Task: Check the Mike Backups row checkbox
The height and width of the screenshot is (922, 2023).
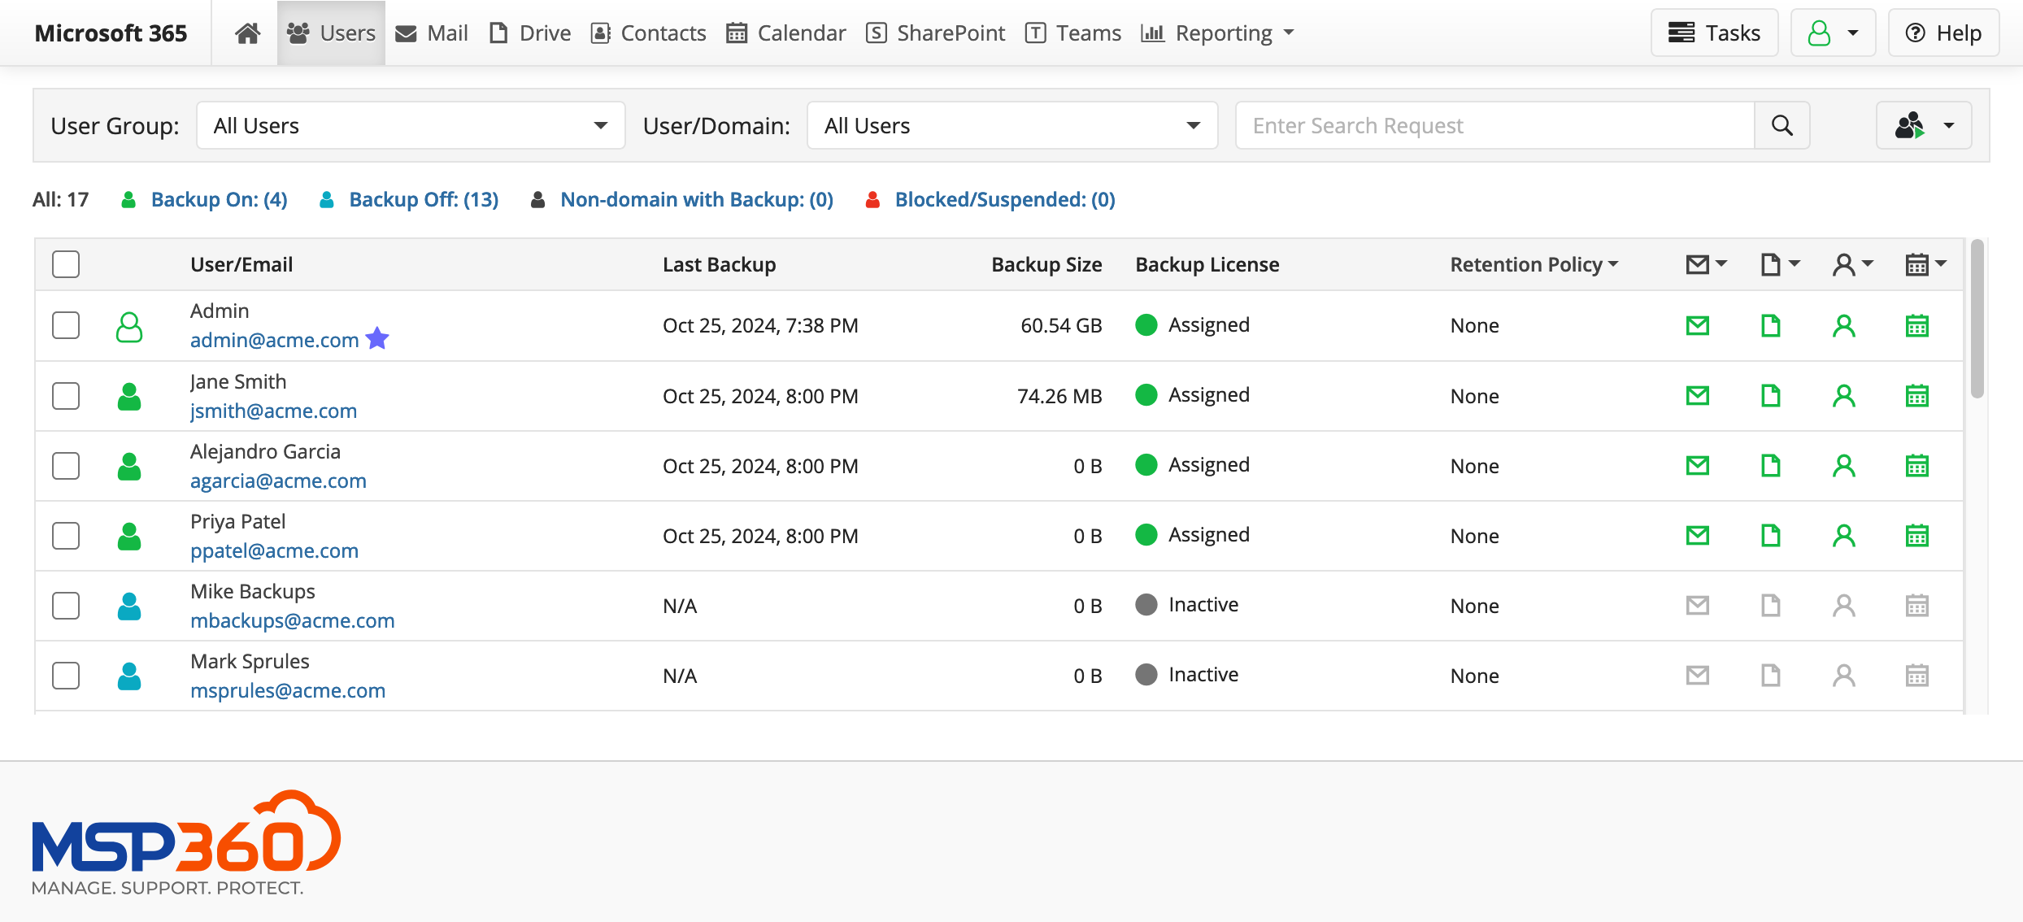Action: click(x=66, y=606)
